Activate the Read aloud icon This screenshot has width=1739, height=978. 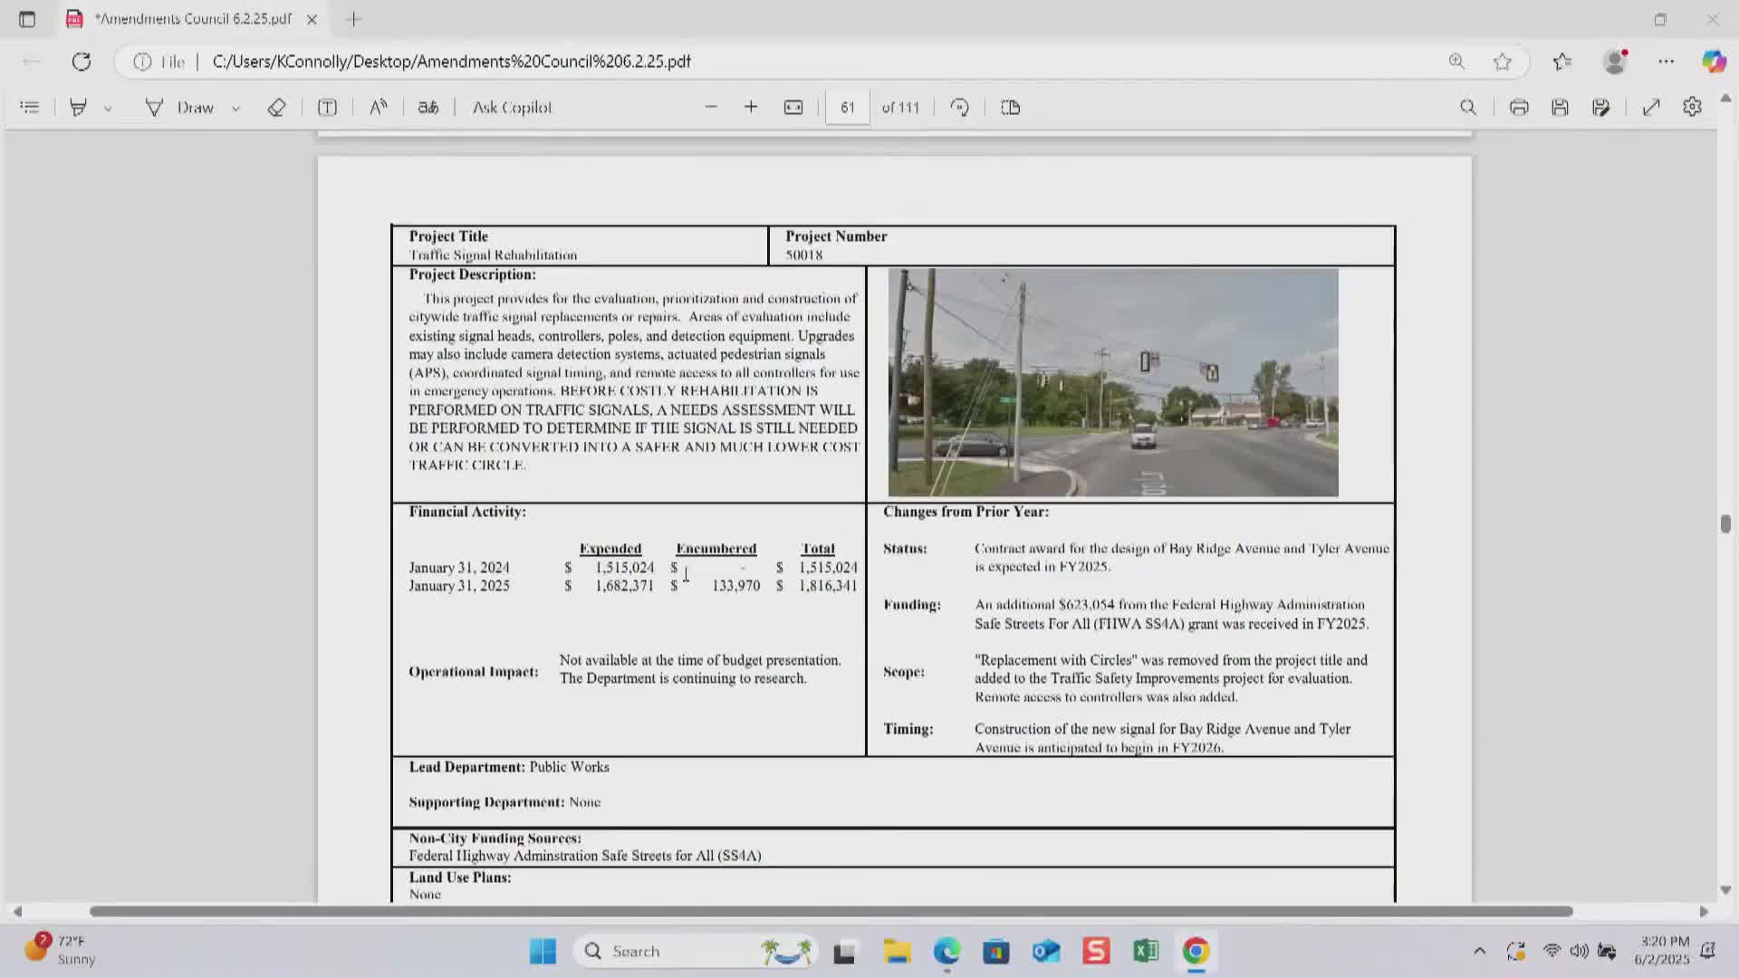[x=379, y=108]
